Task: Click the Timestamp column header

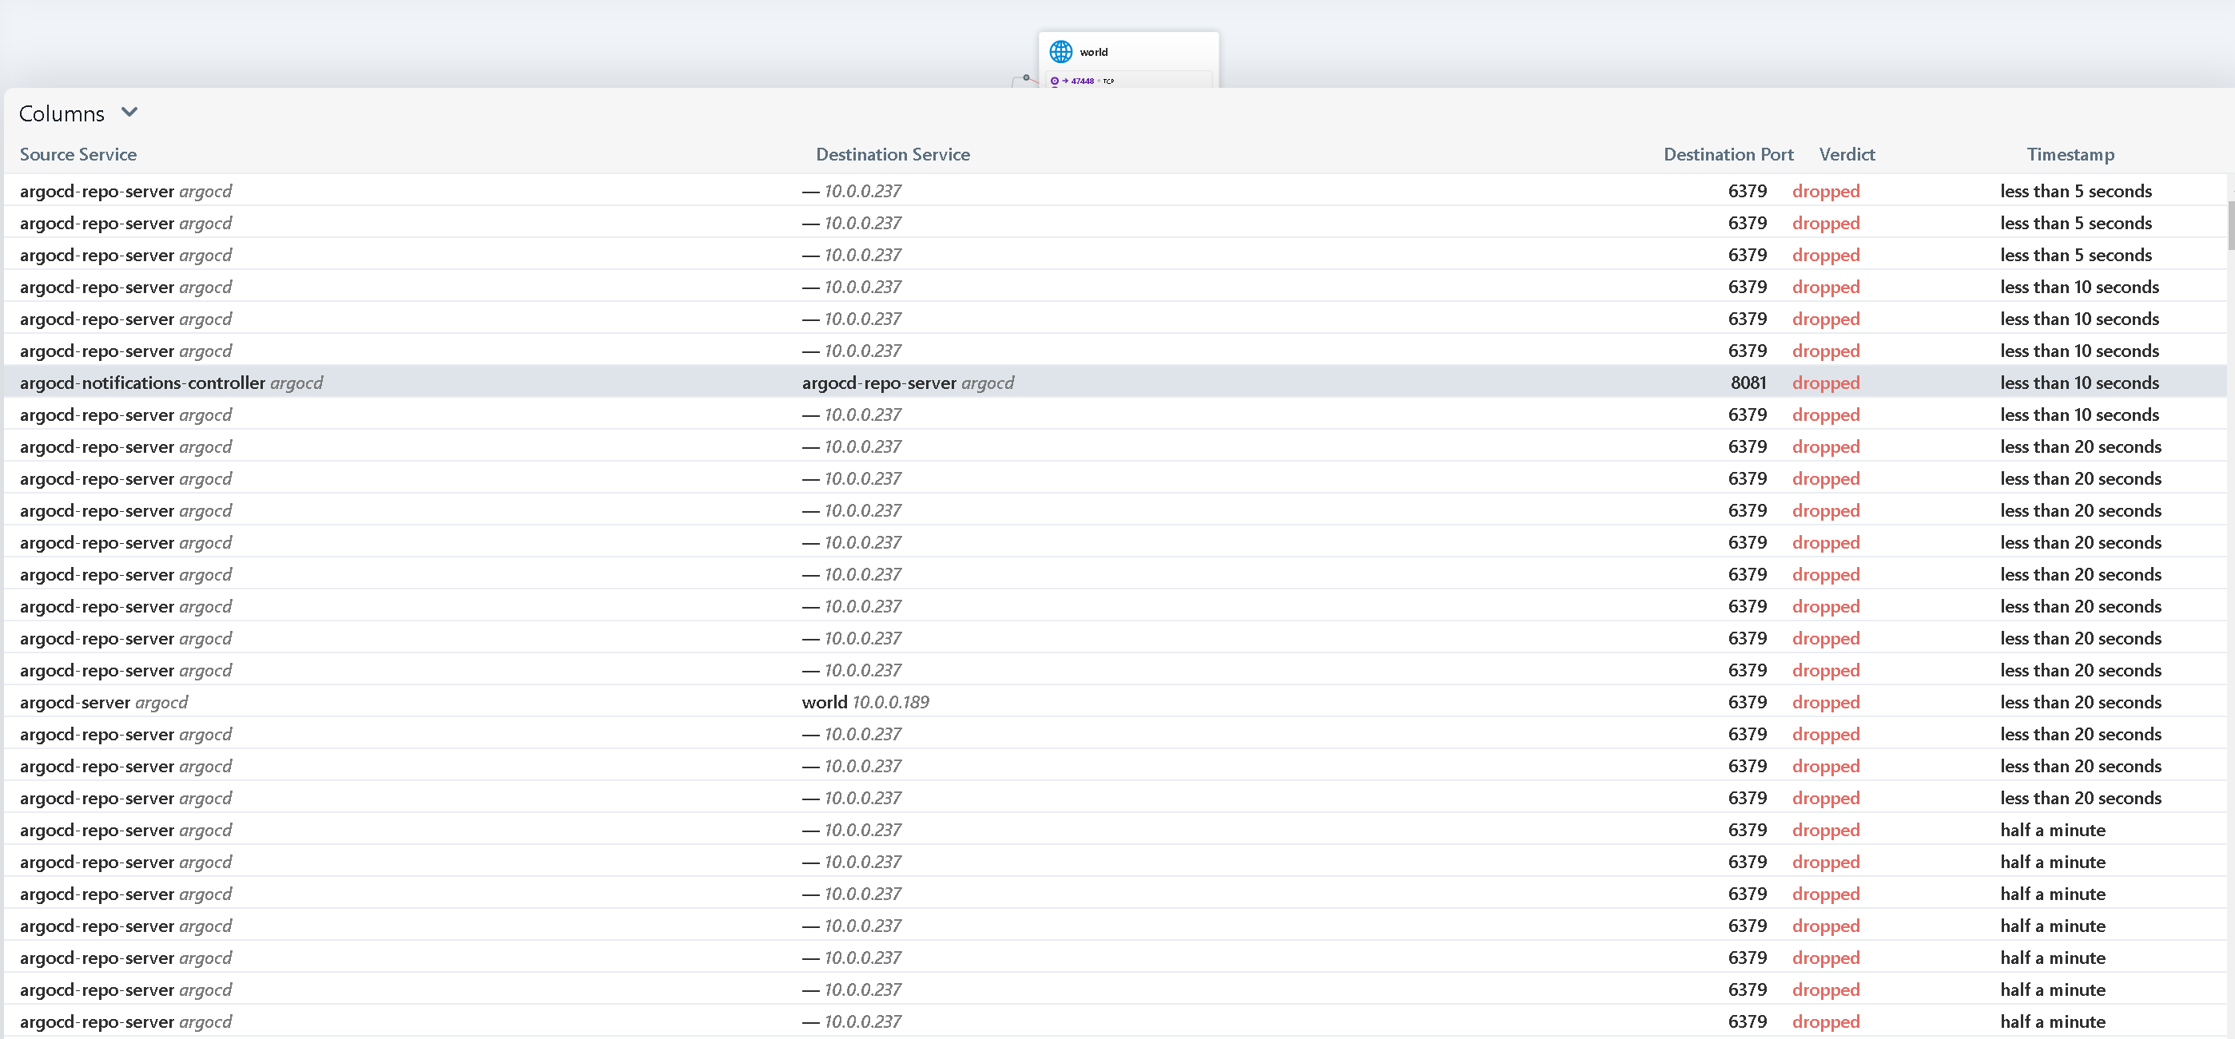Action: (2070, 154)
